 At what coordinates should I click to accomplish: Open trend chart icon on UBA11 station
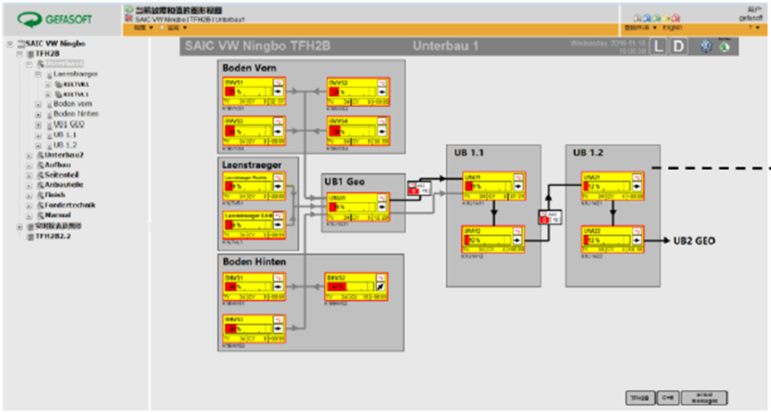click(x=518, y=177)
